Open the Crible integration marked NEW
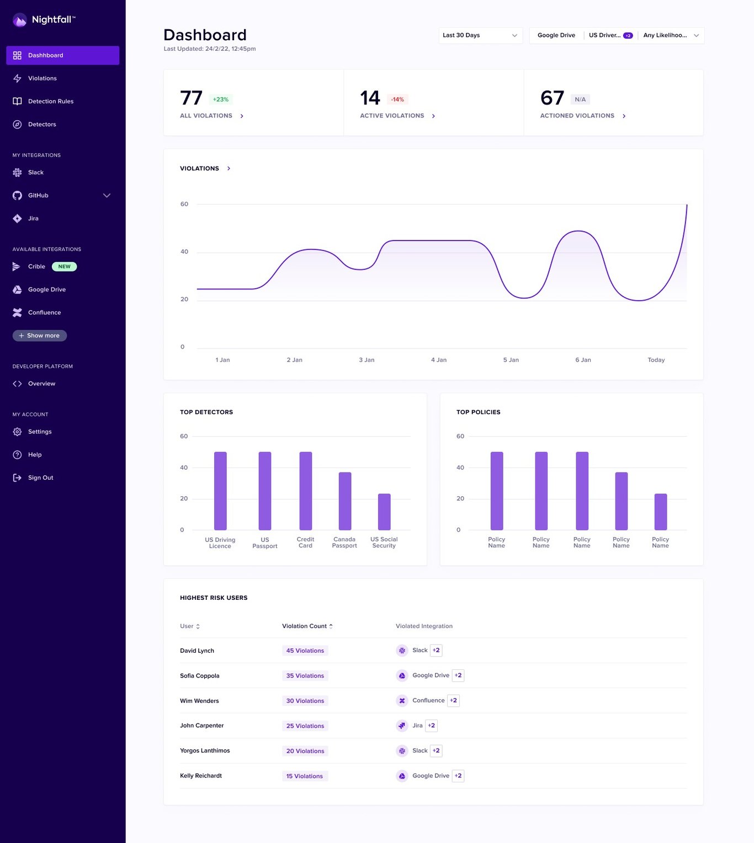This screenshot has width=754, height=843. 35,266
